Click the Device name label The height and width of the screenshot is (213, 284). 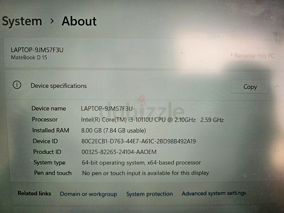click(49, 108)
